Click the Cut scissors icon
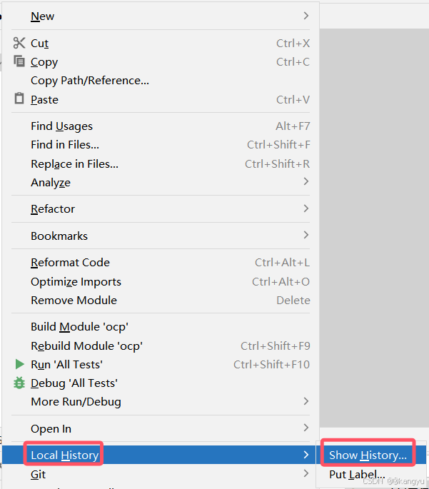Viewport: 429px width, 489px height. [19, 43]
